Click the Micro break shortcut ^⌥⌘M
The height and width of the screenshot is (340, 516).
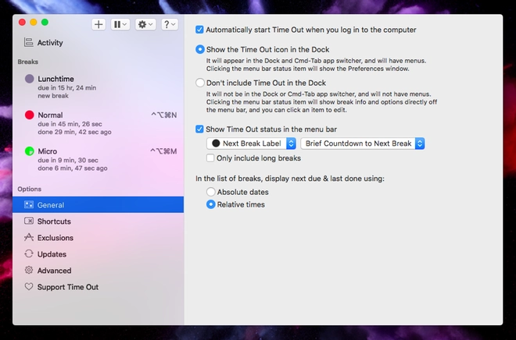[163, 151]
